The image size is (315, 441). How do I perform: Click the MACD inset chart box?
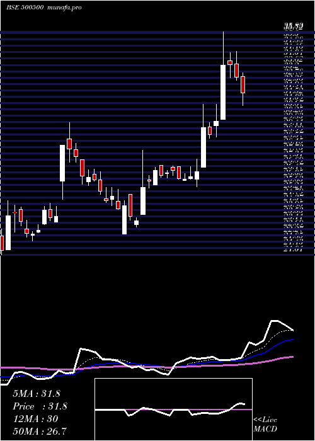173,409
